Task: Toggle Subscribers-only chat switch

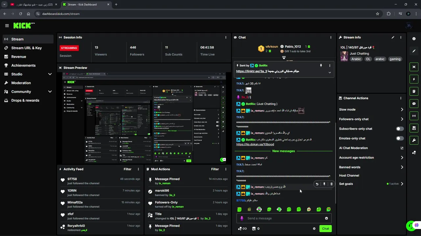Action: coord(400,129)
